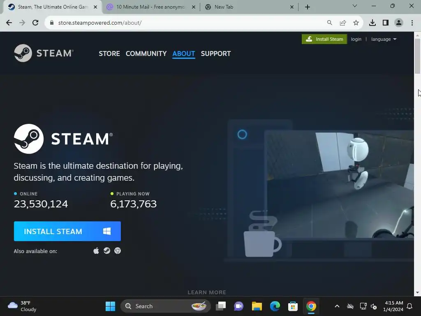Click the macOS Apple icon under Also available on
The width and height of the screenshot is (421, 316).
click(96, 251)
